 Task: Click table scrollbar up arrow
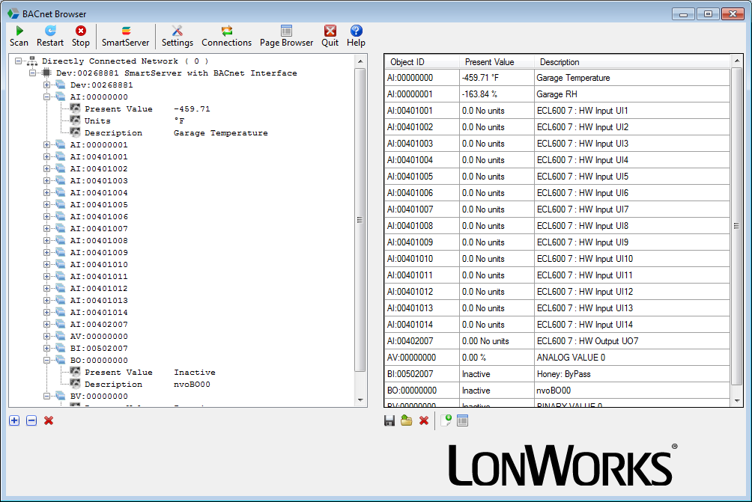coord(737,61)
